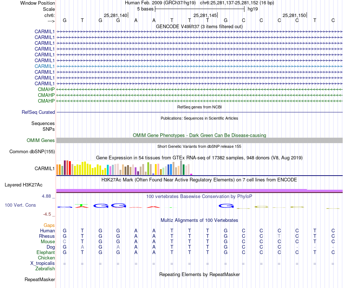Viewport: 343px width, 288px height.
Task: Select the Human alignment row label
Action: coord(47,231)
